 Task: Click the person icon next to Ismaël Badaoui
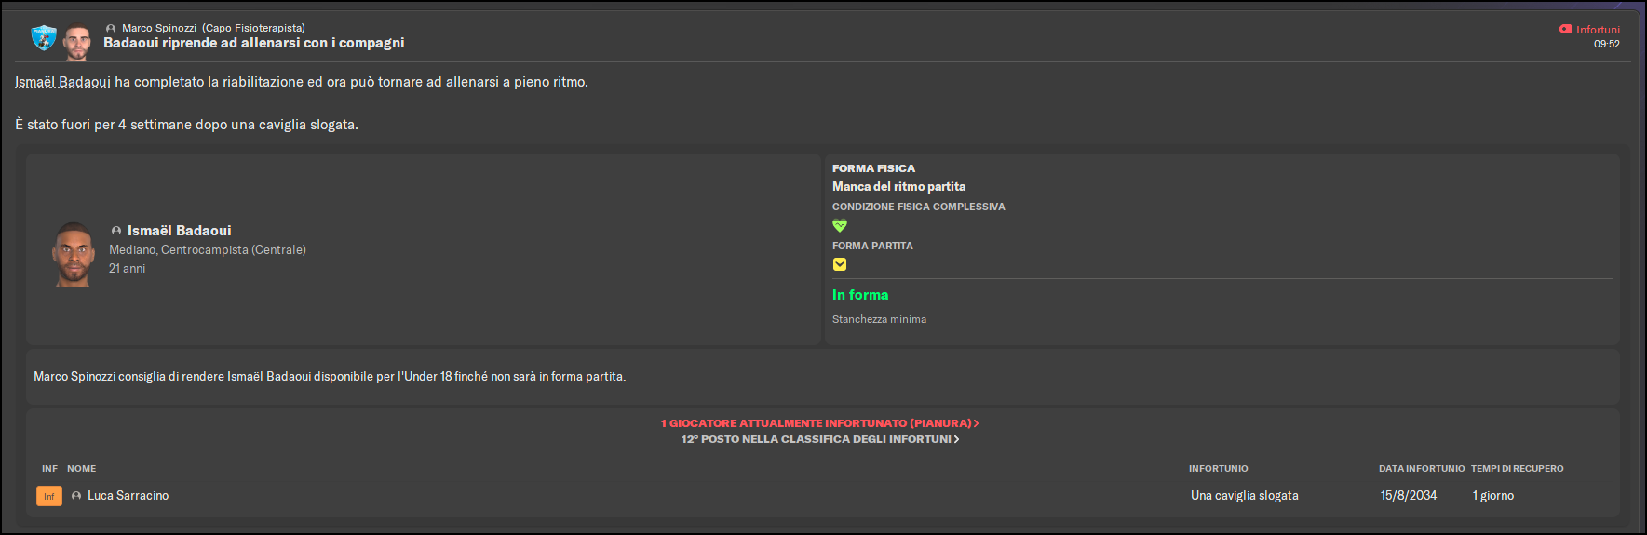(116, 231)
